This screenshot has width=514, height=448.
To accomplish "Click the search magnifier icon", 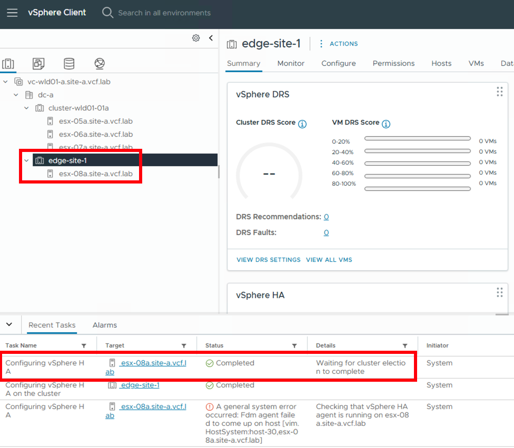I will pos(107,12).
